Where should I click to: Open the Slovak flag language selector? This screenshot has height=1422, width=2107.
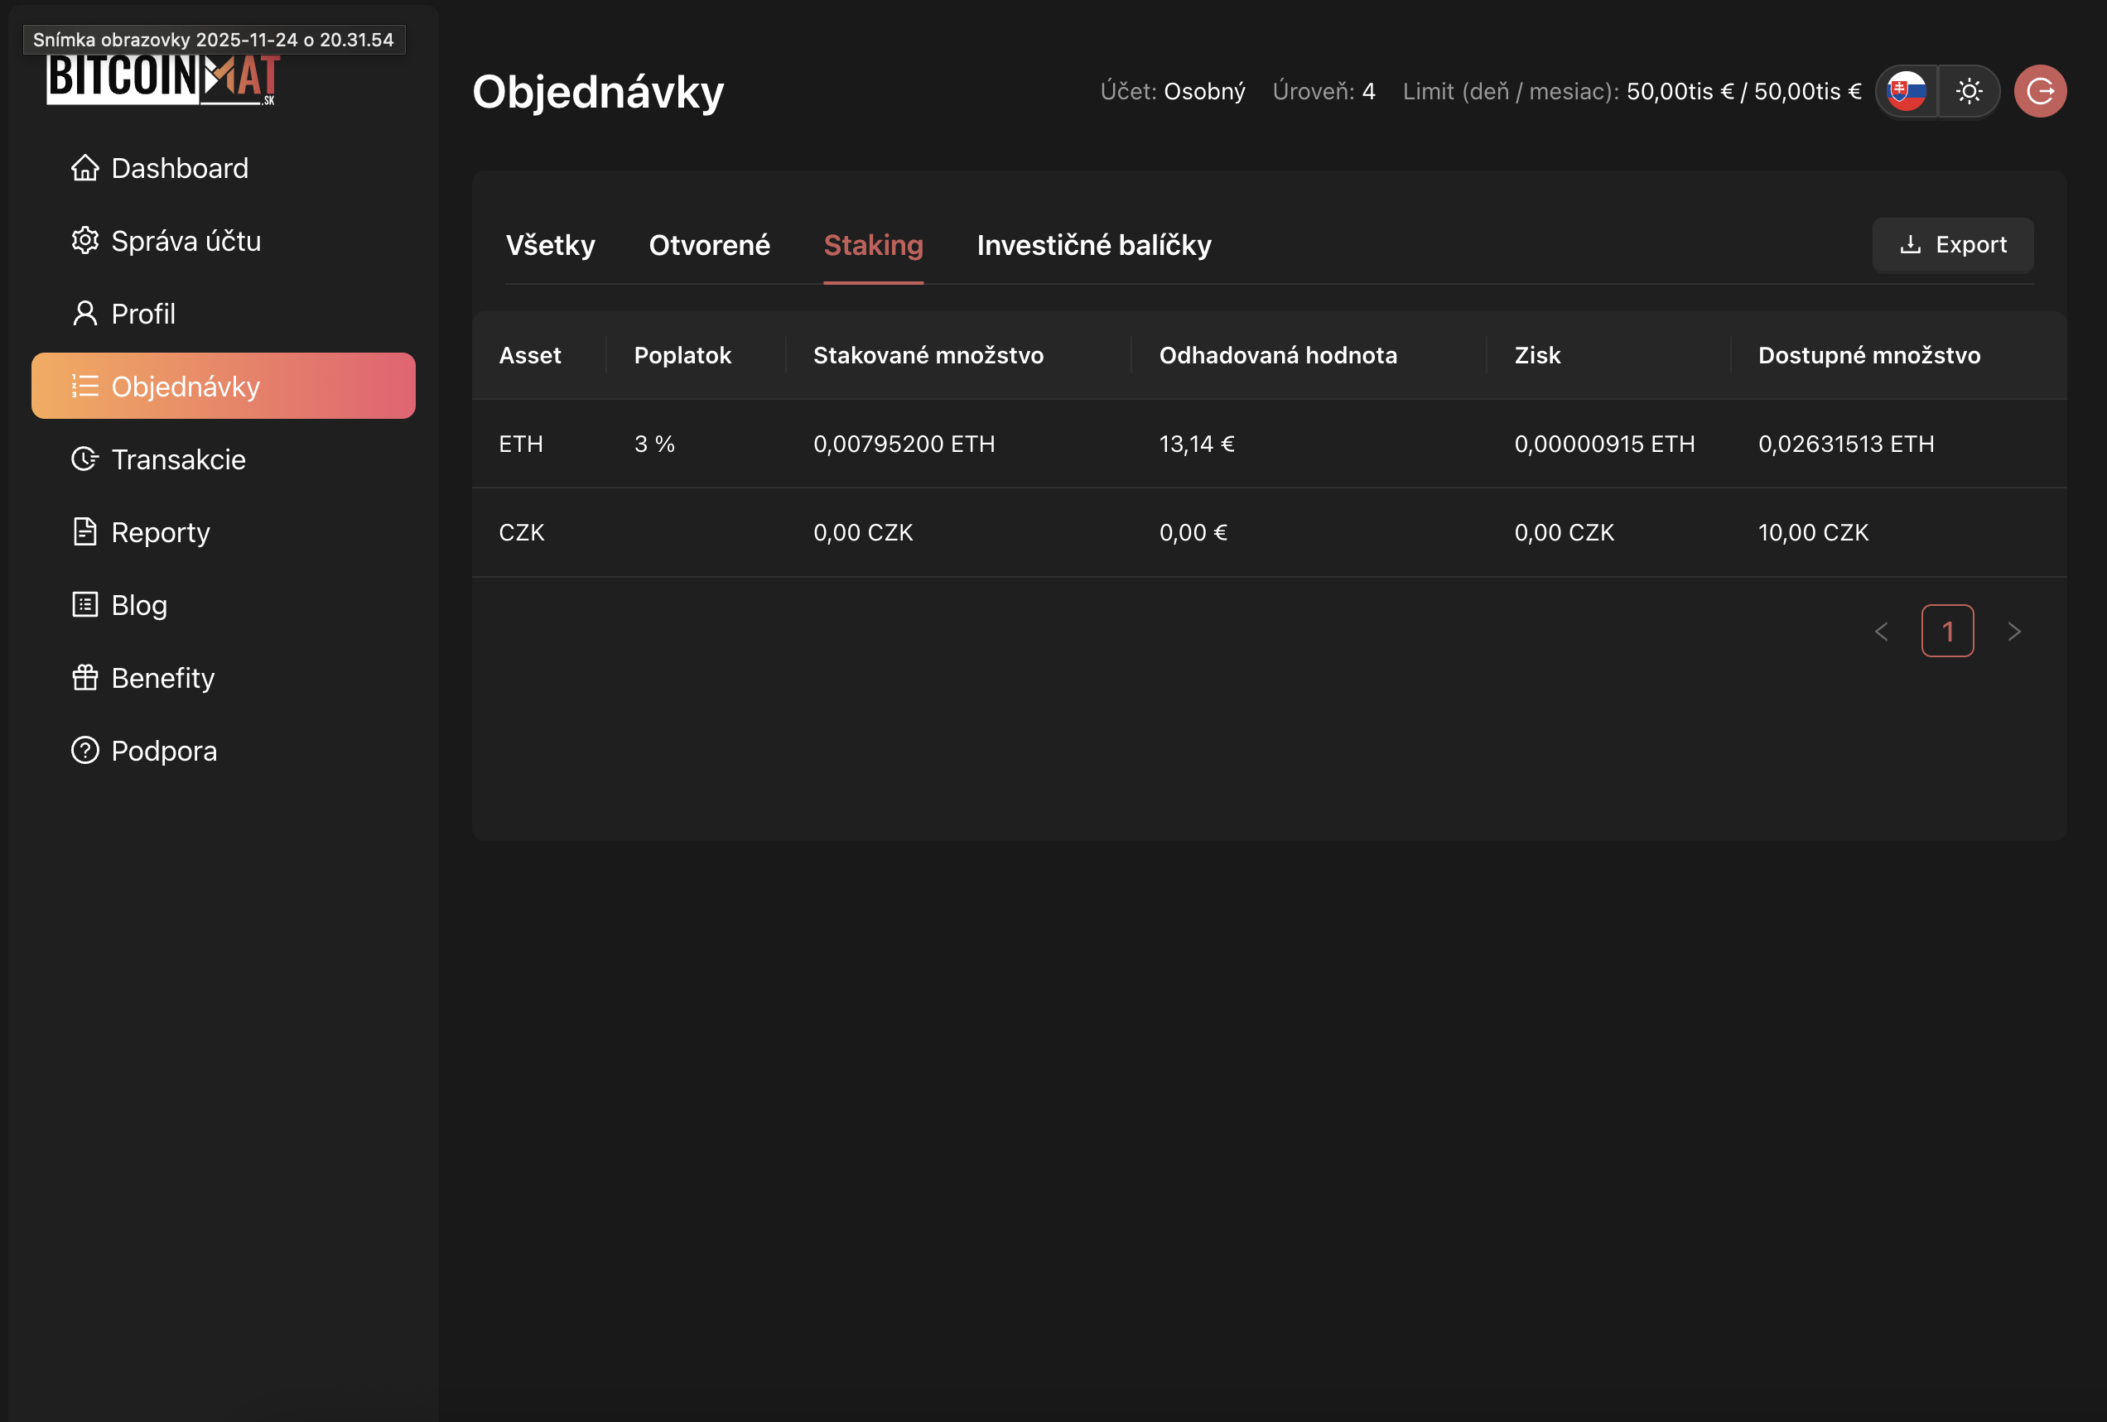tap(1906, 92)
